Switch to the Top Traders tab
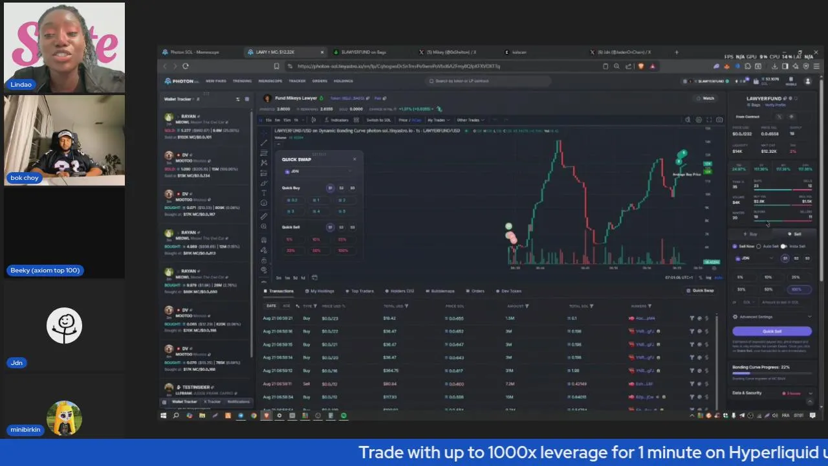The image size is (828, 466). 360,291
